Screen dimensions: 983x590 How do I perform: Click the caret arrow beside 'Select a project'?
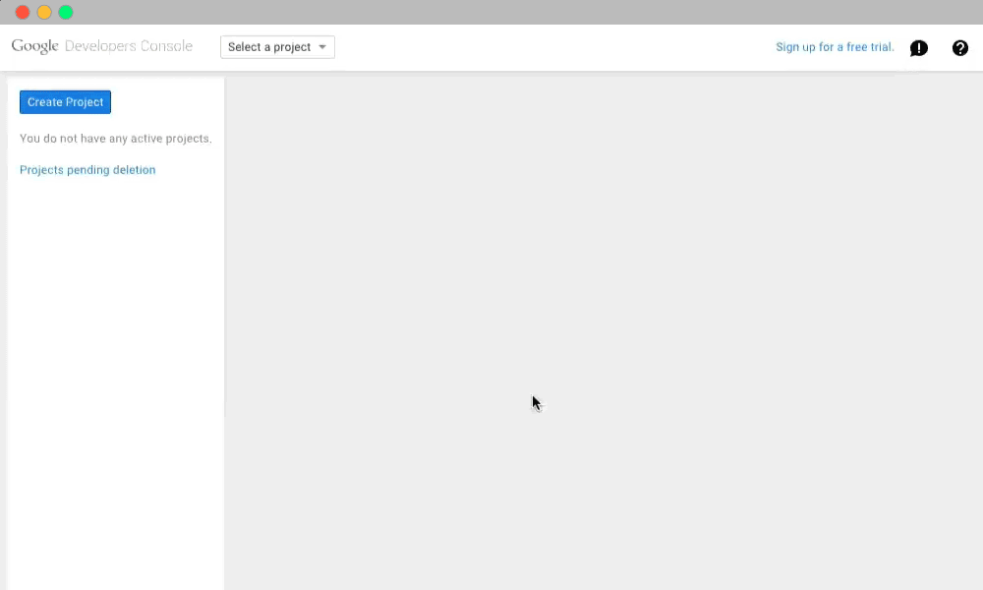(322, 47)
